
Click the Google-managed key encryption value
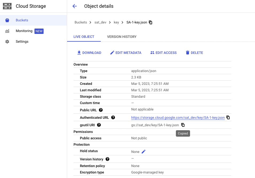click(147, 172)
